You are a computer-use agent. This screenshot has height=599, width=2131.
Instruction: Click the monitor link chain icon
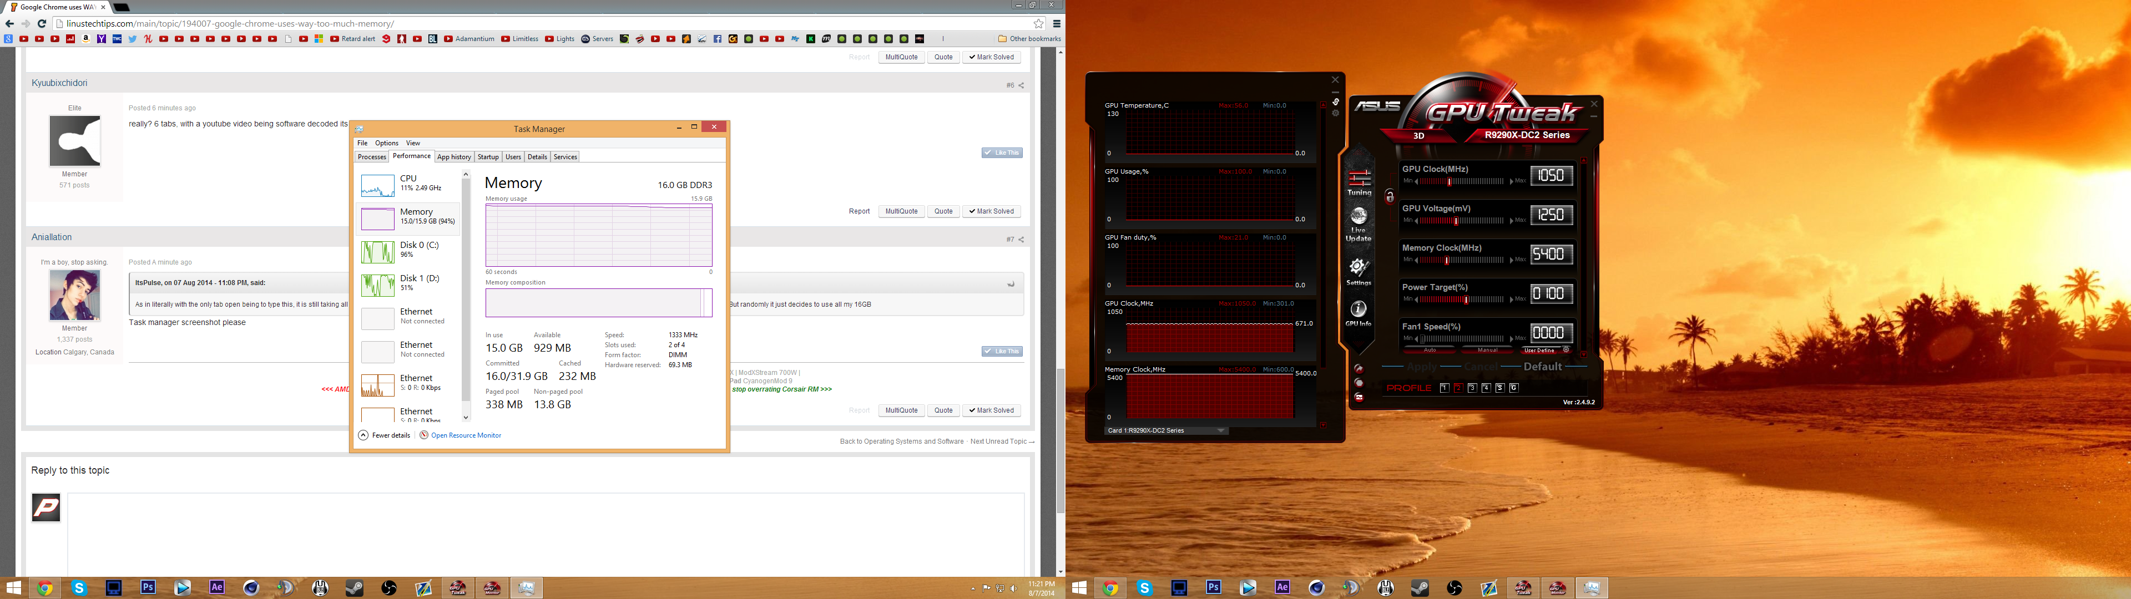[1335, 101]
